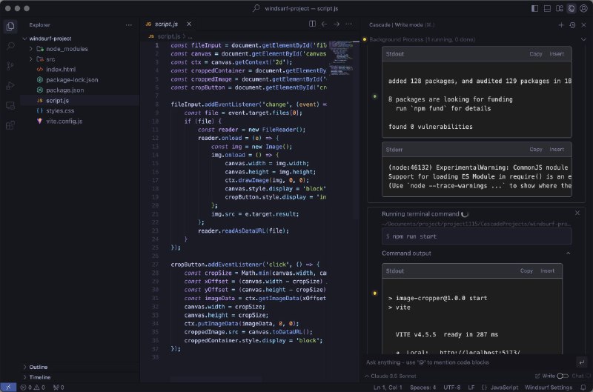This screenshot has height=392, width=593.
Task: Click inside the Ask anything input field
Action: pos(469,362)
